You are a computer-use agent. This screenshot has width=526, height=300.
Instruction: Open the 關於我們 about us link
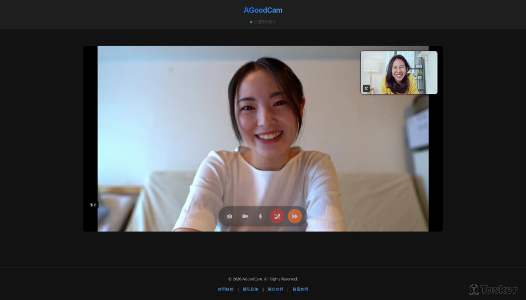(x=275, y=289)
